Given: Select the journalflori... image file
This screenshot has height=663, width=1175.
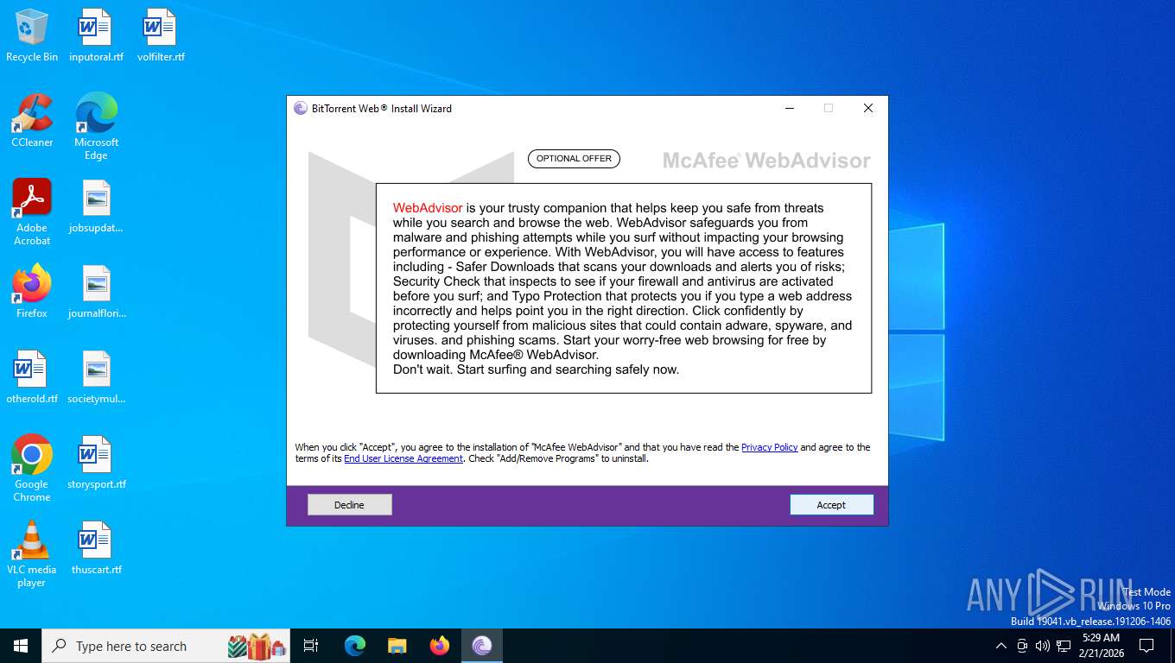Looking at the screenshot, I should tap(96, 292).
